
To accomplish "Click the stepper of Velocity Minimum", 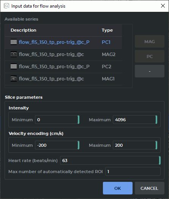I will (79, 145).
